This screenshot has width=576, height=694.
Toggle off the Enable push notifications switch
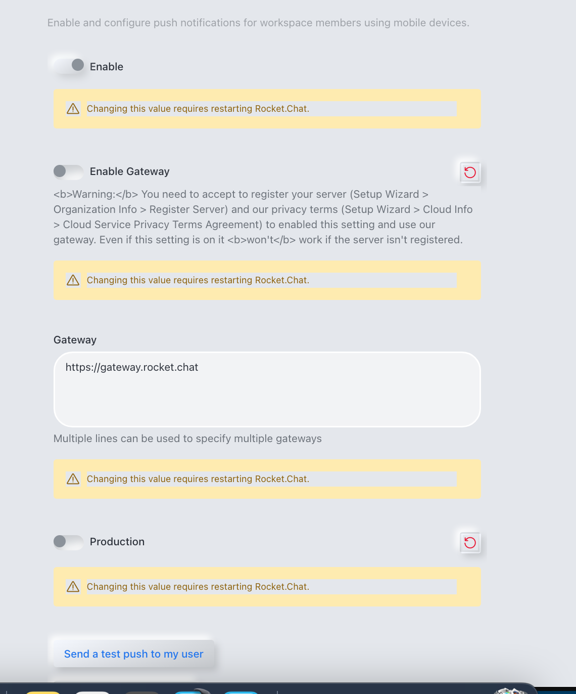point(68,65)
